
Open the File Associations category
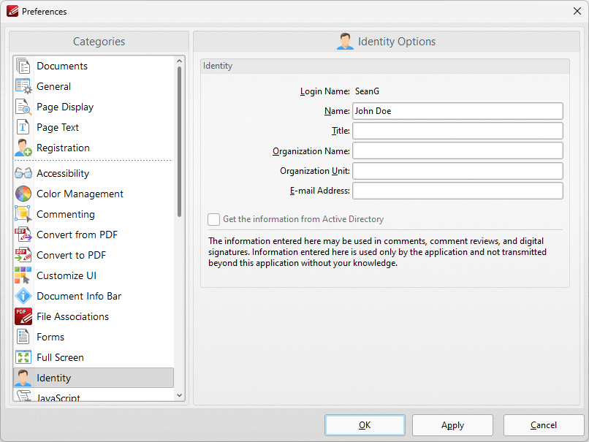[x=94, y=316]
